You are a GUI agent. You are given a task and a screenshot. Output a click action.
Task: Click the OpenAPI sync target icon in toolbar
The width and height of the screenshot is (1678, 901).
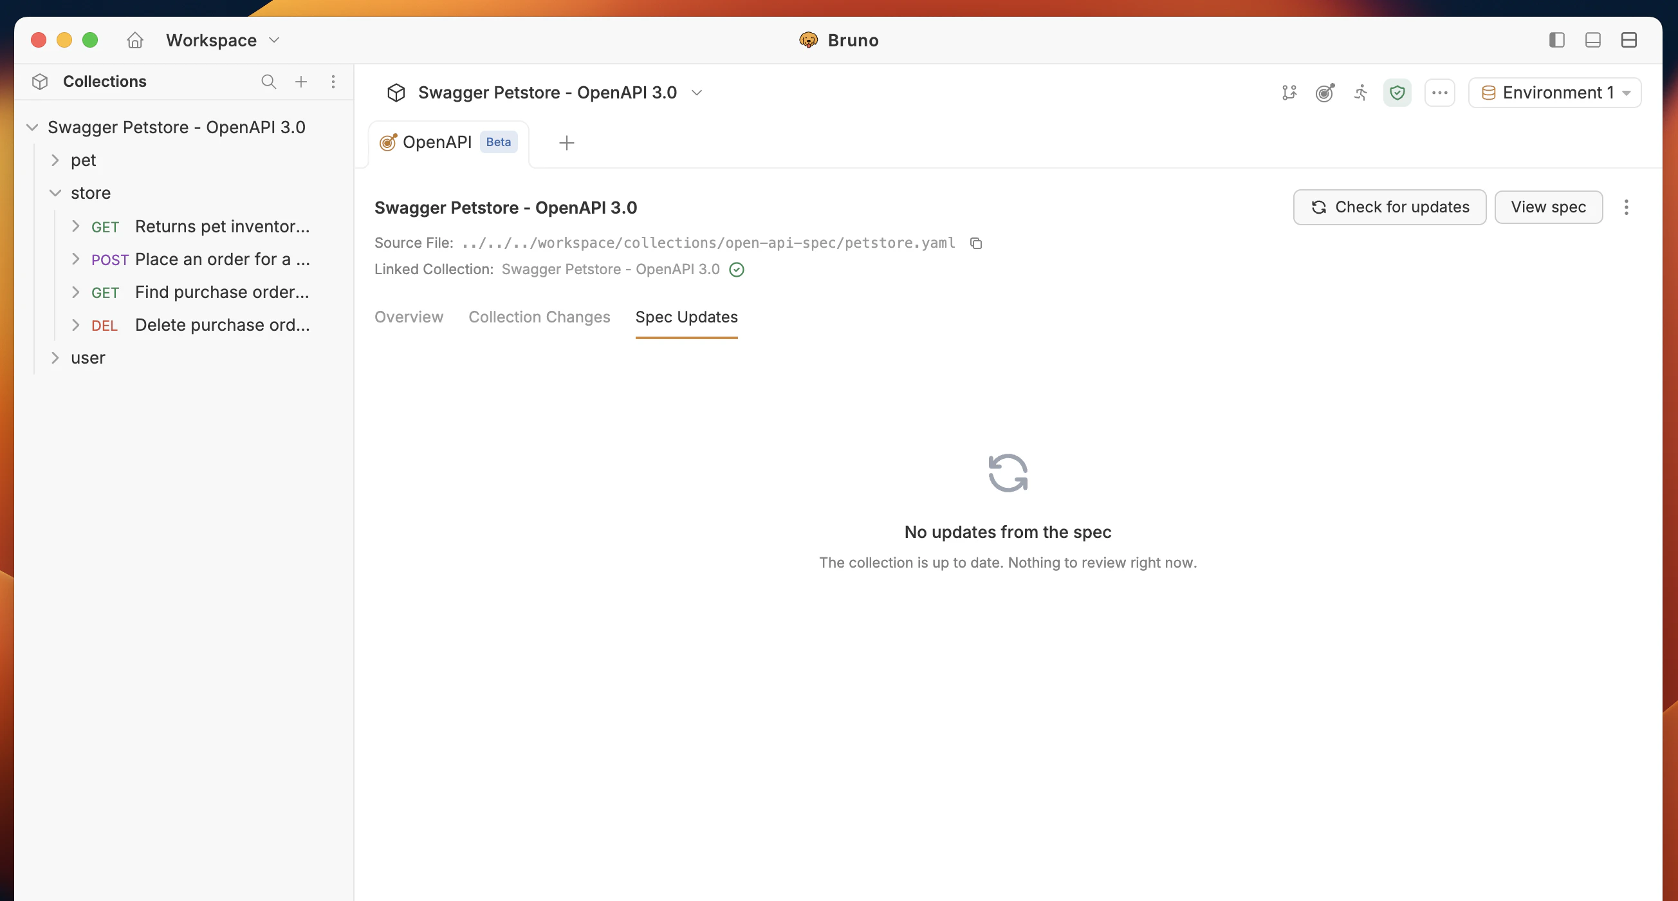point(1325,93)
